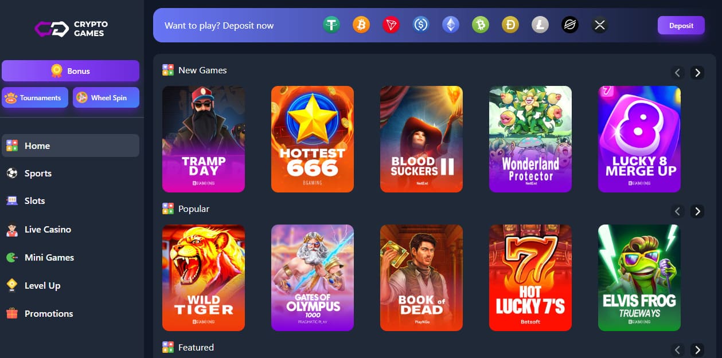722x358 pixels.
Task: Advance Popular games with right arrow
Action: 697,211
